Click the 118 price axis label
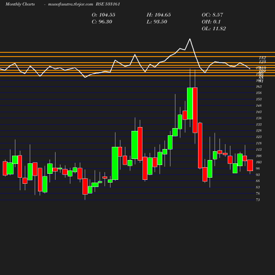 tap(258, 144)
